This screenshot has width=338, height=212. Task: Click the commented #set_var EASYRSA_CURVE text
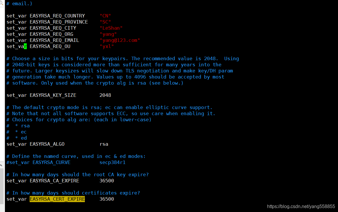(38, 162)
